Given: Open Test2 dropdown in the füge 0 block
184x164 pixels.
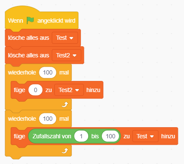Looking at the screenshot, I should [x=69, y=90].
